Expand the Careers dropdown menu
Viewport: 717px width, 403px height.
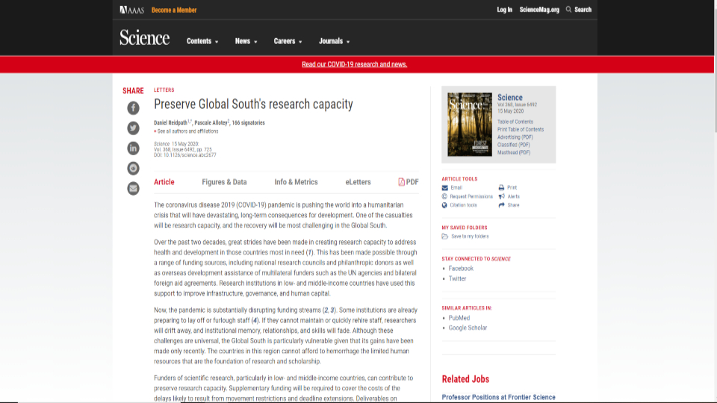(x=288, y=41)
